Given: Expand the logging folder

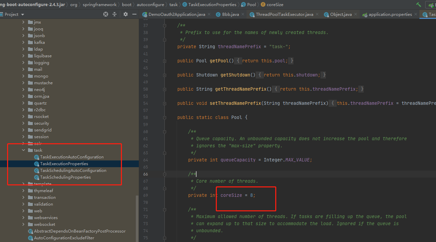Looking at the screenshot, I should [23, 63].
